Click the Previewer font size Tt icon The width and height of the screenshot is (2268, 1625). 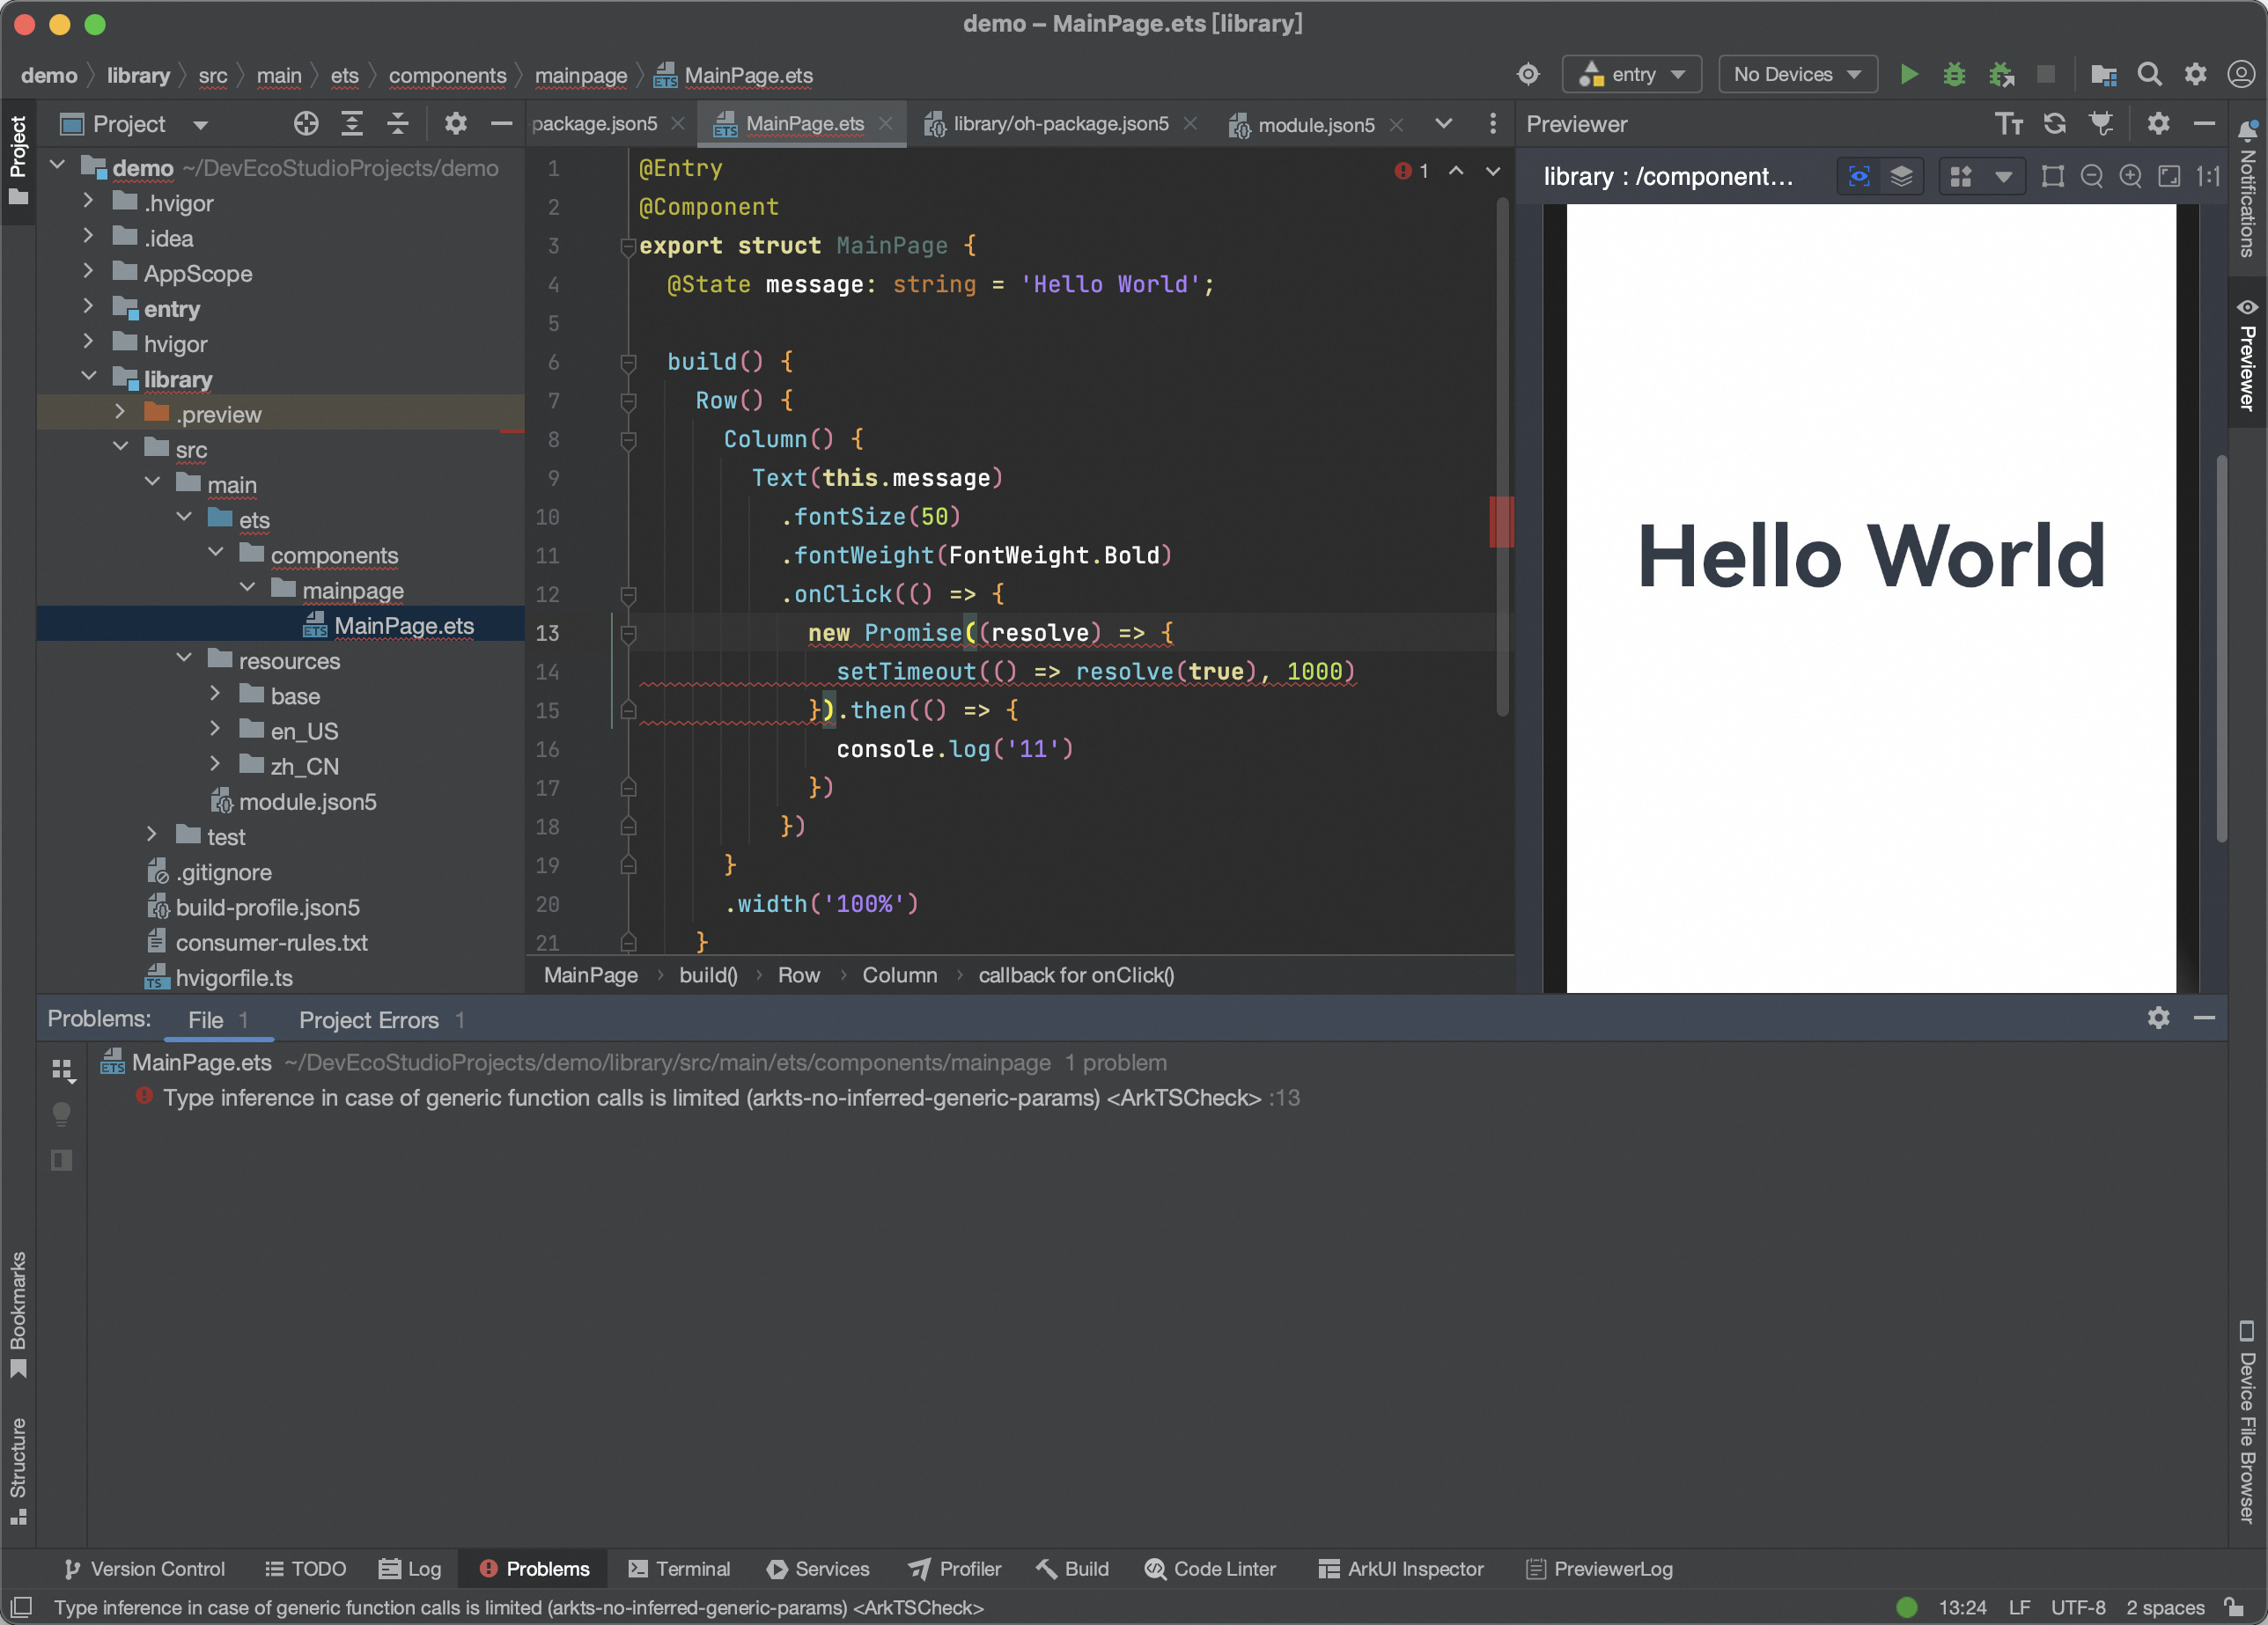(2008, 124)
